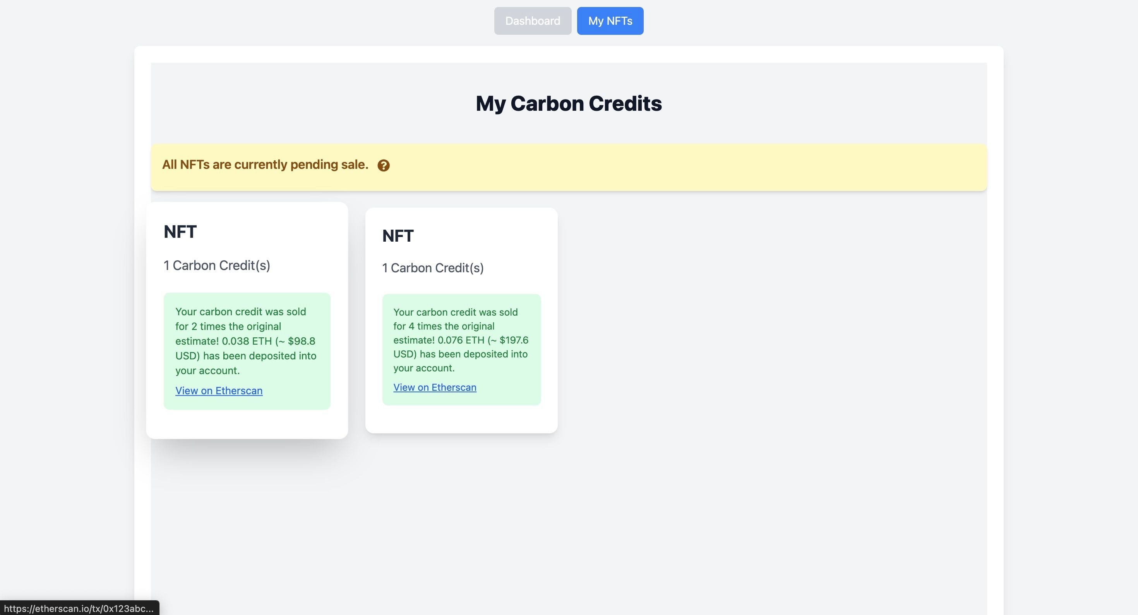Open the Dashboard tab

pyautogui.click(x=532, y=21)
